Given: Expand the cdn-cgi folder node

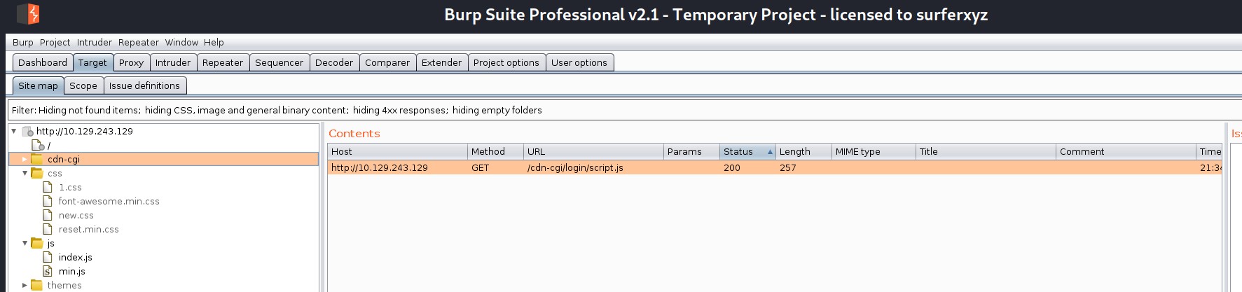Looking at the screenshot, I should [25, 160].
